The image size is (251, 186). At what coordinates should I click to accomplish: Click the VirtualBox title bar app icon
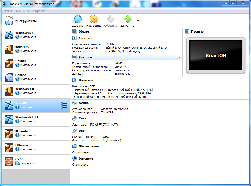click(x=4, y=4)
